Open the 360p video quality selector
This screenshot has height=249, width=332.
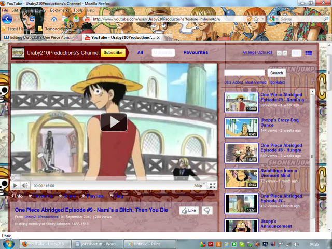199,186
